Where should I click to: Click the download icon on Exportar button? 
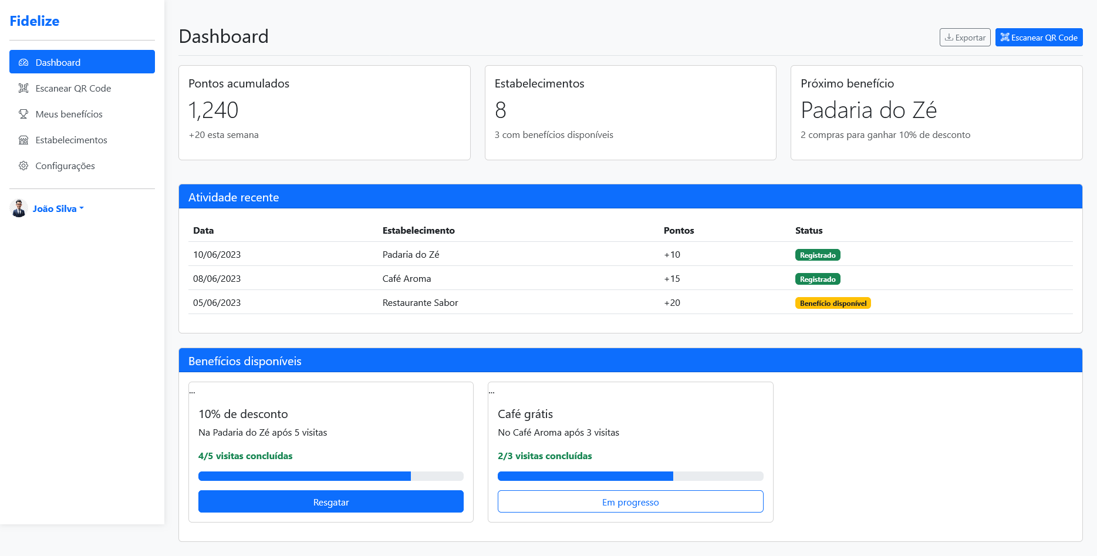pyautogui.click(x=949, y=38)
